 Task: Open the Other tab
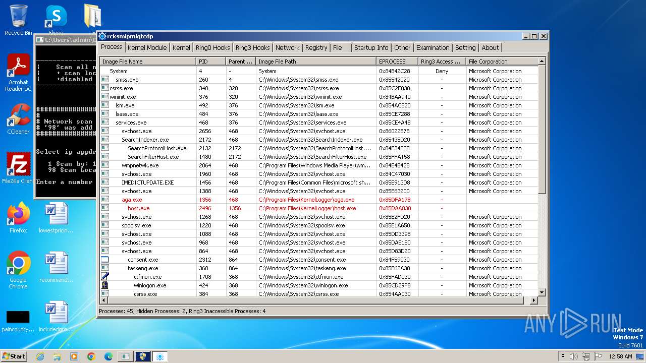pos(402,47)
